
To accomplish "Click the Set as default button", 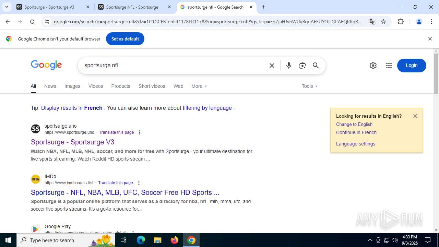I will (125, 39).
